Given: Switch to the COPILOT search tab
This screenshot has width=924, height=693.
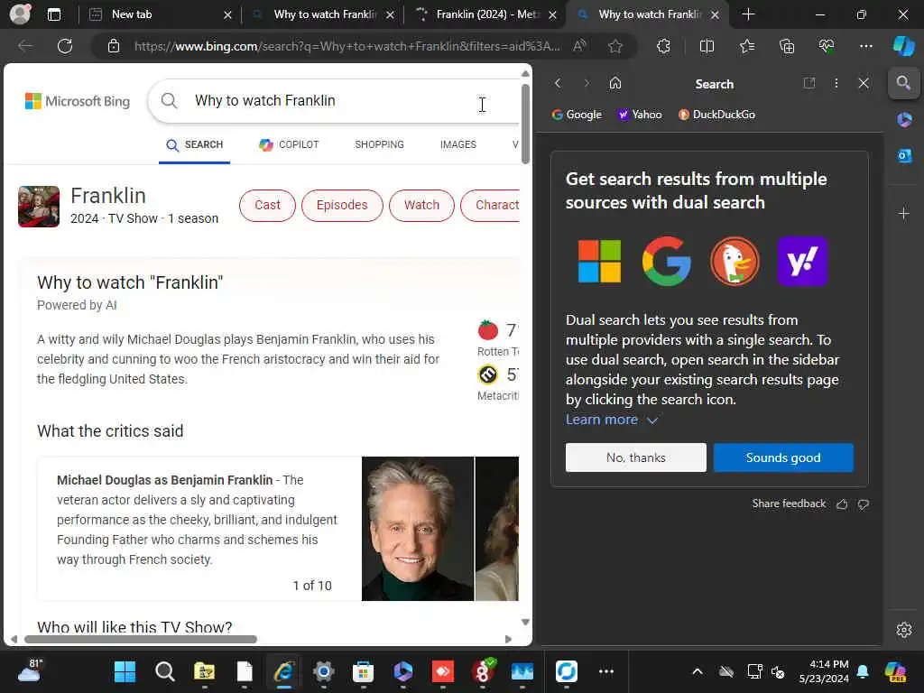Looking at the screenshot, I should pyautogui.click(x=289, y=144).
